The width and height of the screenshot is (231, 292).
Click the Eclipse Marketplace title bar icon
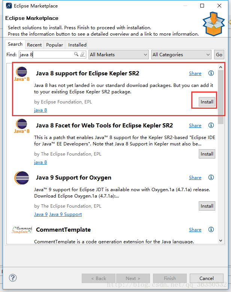pyautogui.click(x=9, y=6)
